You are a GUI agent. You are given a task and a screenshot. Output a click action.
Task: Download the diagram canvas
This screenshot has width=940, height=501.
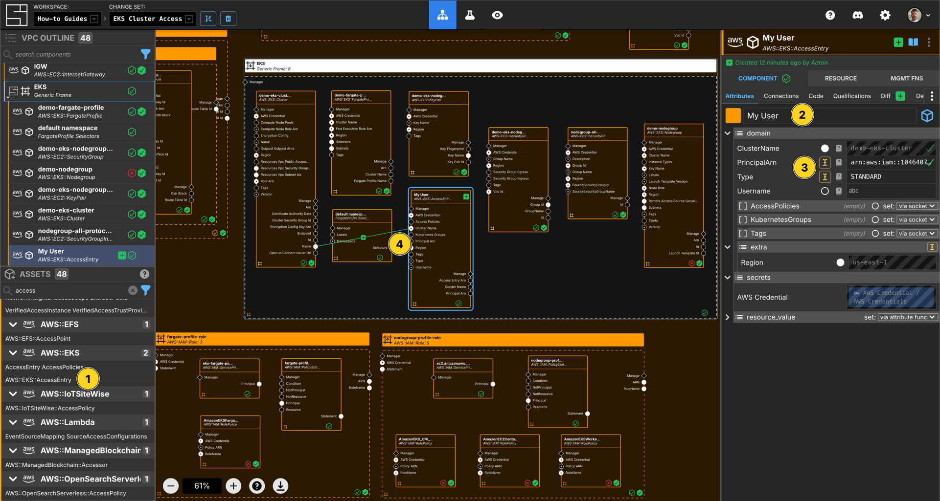click(280, 486)
